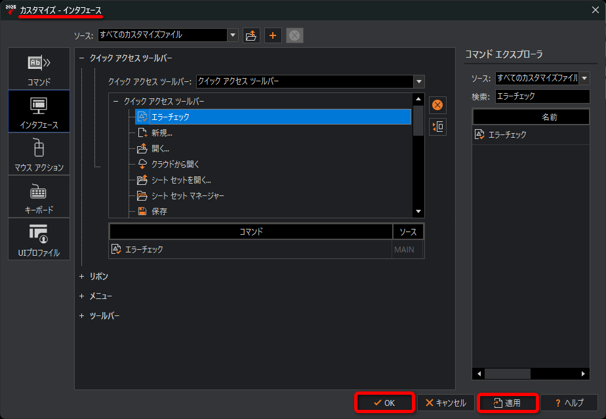The image size is (606, 419).
Task: Open the top ソース file dropdown
Action: tap(232, 35)
